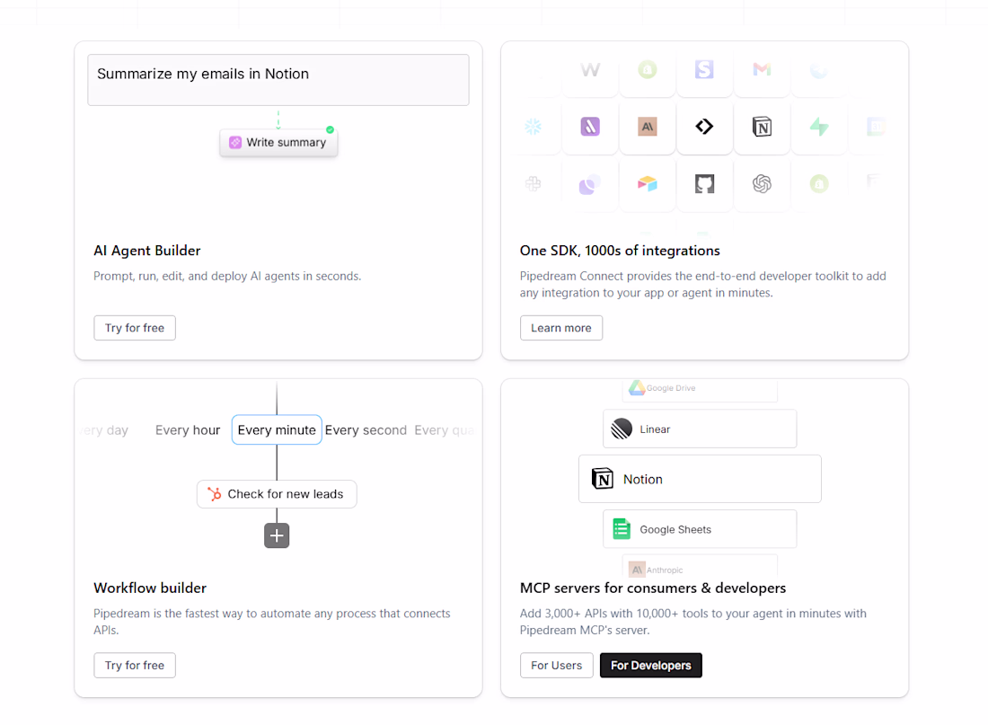This screenshot has width=988, height=725.
Task: Click the plus icon to add step
Action: tap(277, 535)
